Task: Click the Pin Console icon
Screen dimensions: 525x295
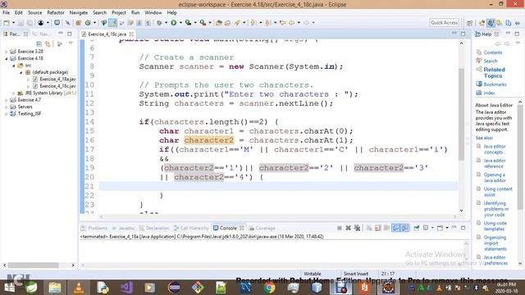Action: (416, 228)
